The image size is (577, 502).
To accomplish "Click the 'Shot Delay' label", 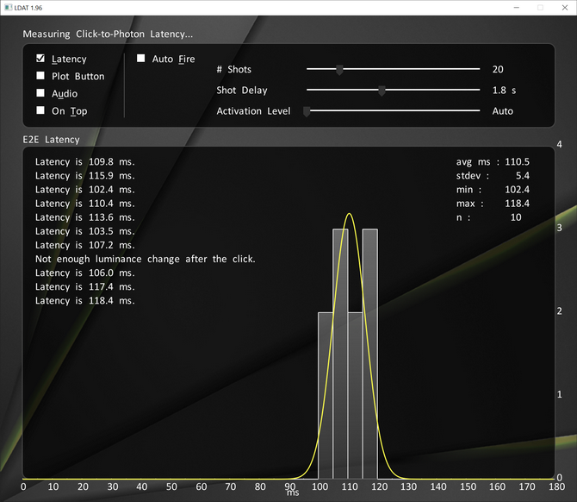I will click(x=242, y=91).
